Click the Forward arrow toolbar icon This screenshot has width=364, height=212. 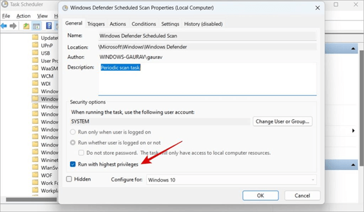pyautogui.click(x=13, y=26)
